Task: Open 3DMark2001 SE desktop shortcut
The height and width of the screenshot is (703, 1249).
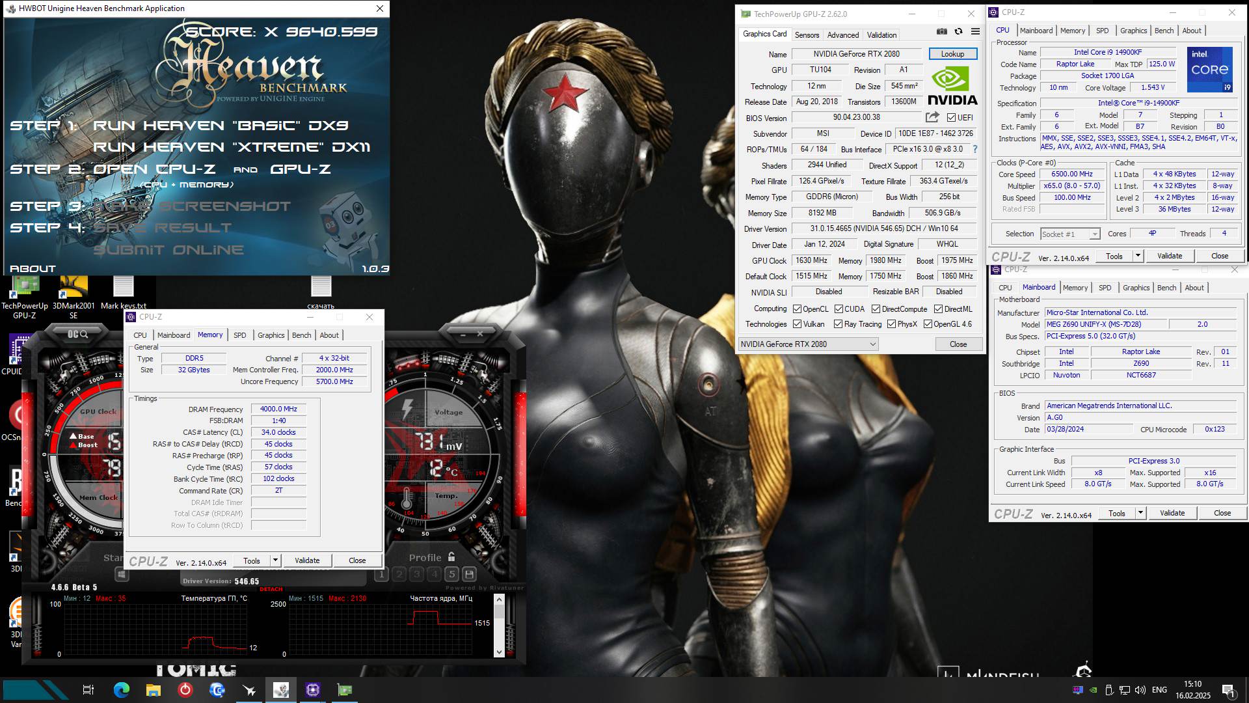Action: 74,297
